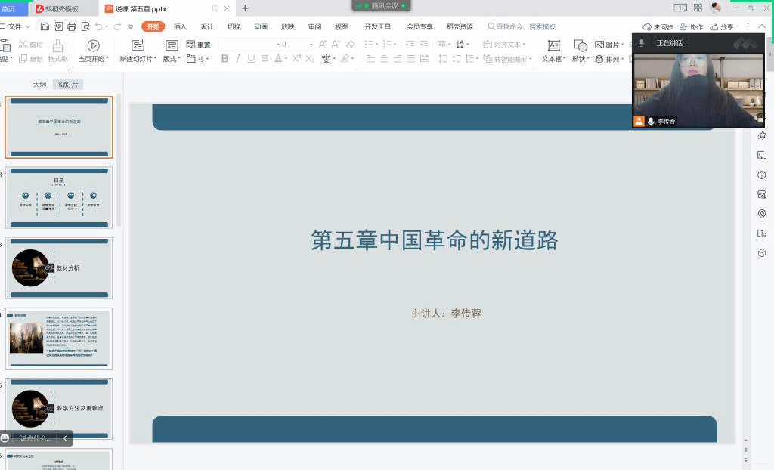The image size is (774, 470).
Task: Click the Print icon in quick access toolbar
Action: [x=72, y=26]
